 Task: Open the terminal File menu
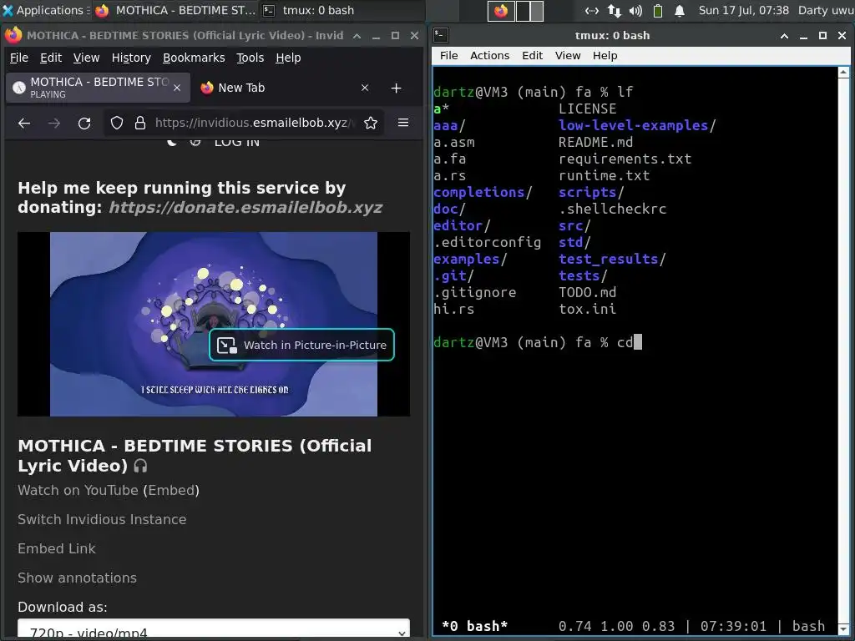tap(448, 56)
